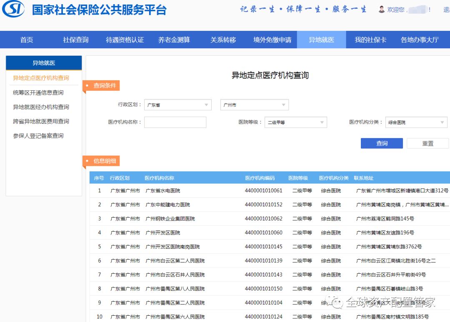Select the 广东省水电医院 table row
This screenshot has width=450, height=322.
point(162,191)
